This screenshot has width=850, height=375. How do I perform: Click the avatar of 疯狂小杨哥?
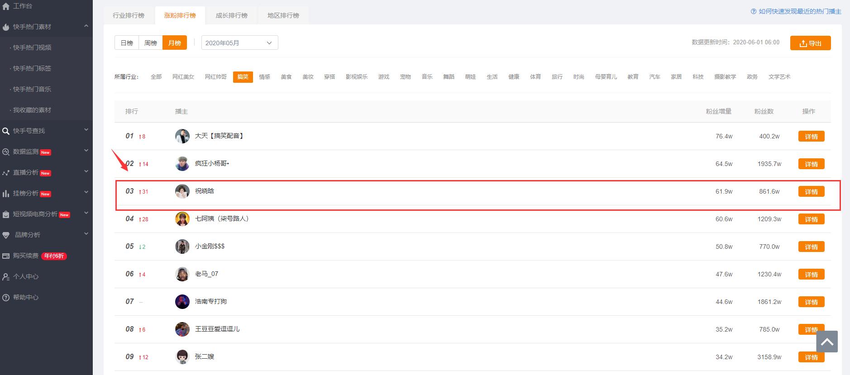click(x=182, y=164)
